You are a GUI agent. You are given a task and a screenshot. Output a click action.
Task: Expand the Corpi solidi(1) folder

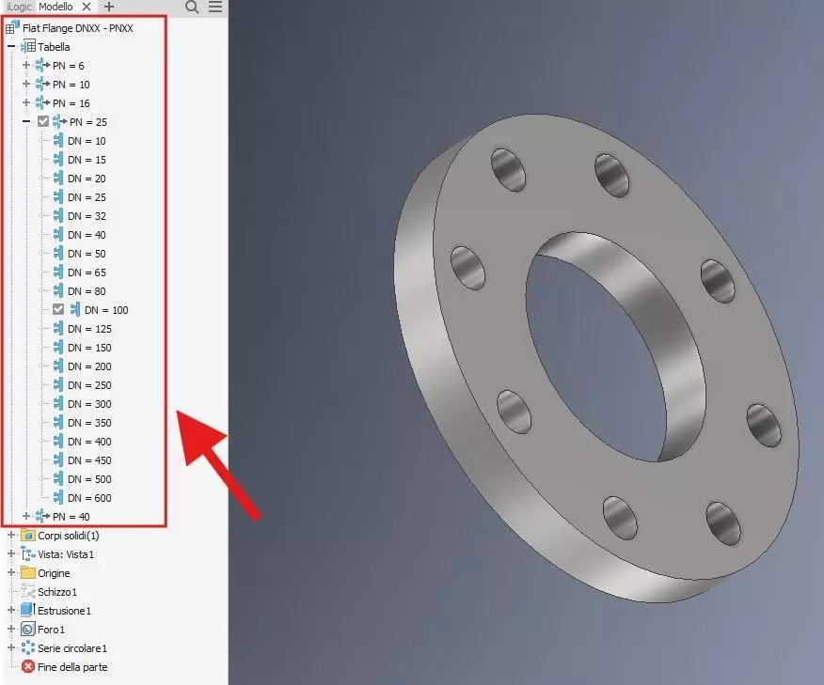tap(11, 535)
